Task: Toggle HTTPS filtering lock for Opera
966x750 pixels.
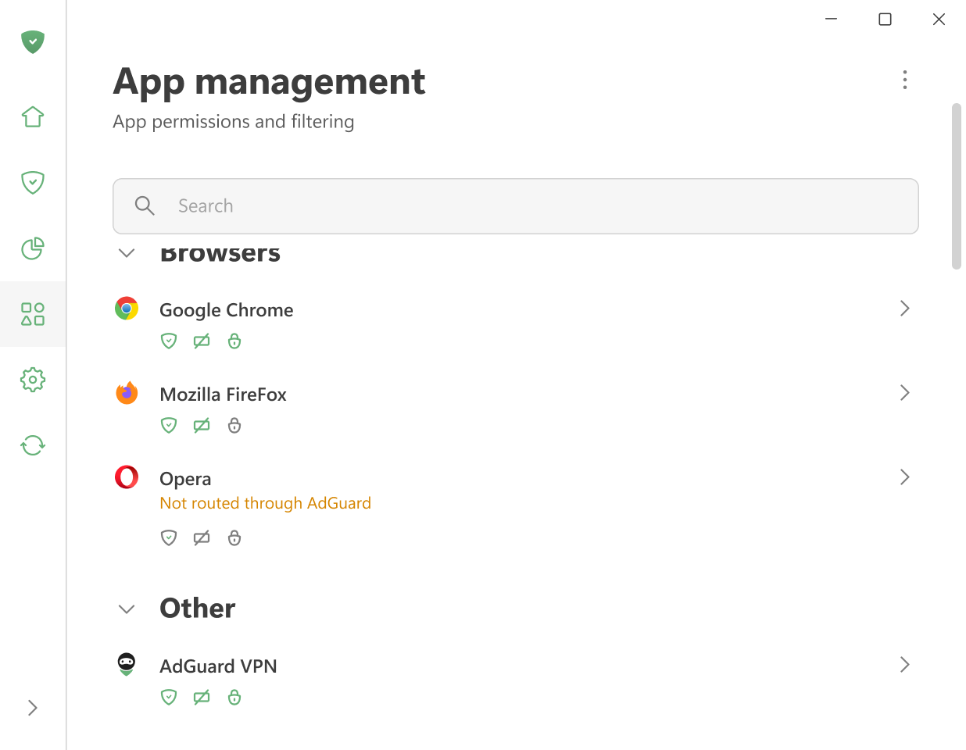Action: pos(234,537)
